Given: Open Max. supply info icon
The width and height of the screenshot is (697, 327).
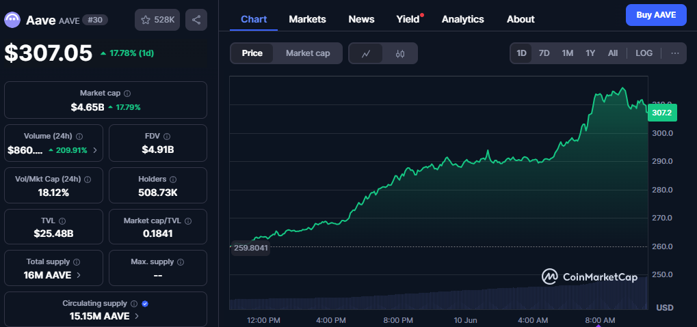Looking at the screenshot, I should pyautogui.click(x=181, y=261).
